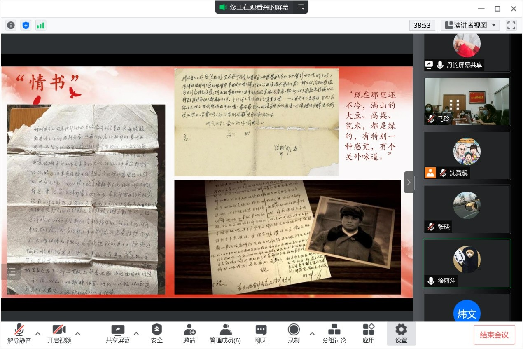Click the 邀请 invite icon
523x349 pixels.
click(x=189, y=333)
